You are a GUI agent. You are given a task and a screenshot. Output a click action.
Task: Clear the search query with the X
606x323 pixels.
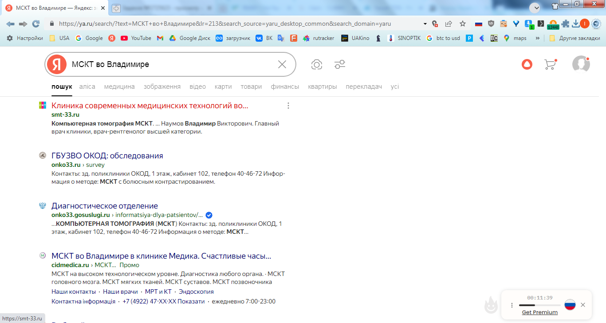(282, 64)
